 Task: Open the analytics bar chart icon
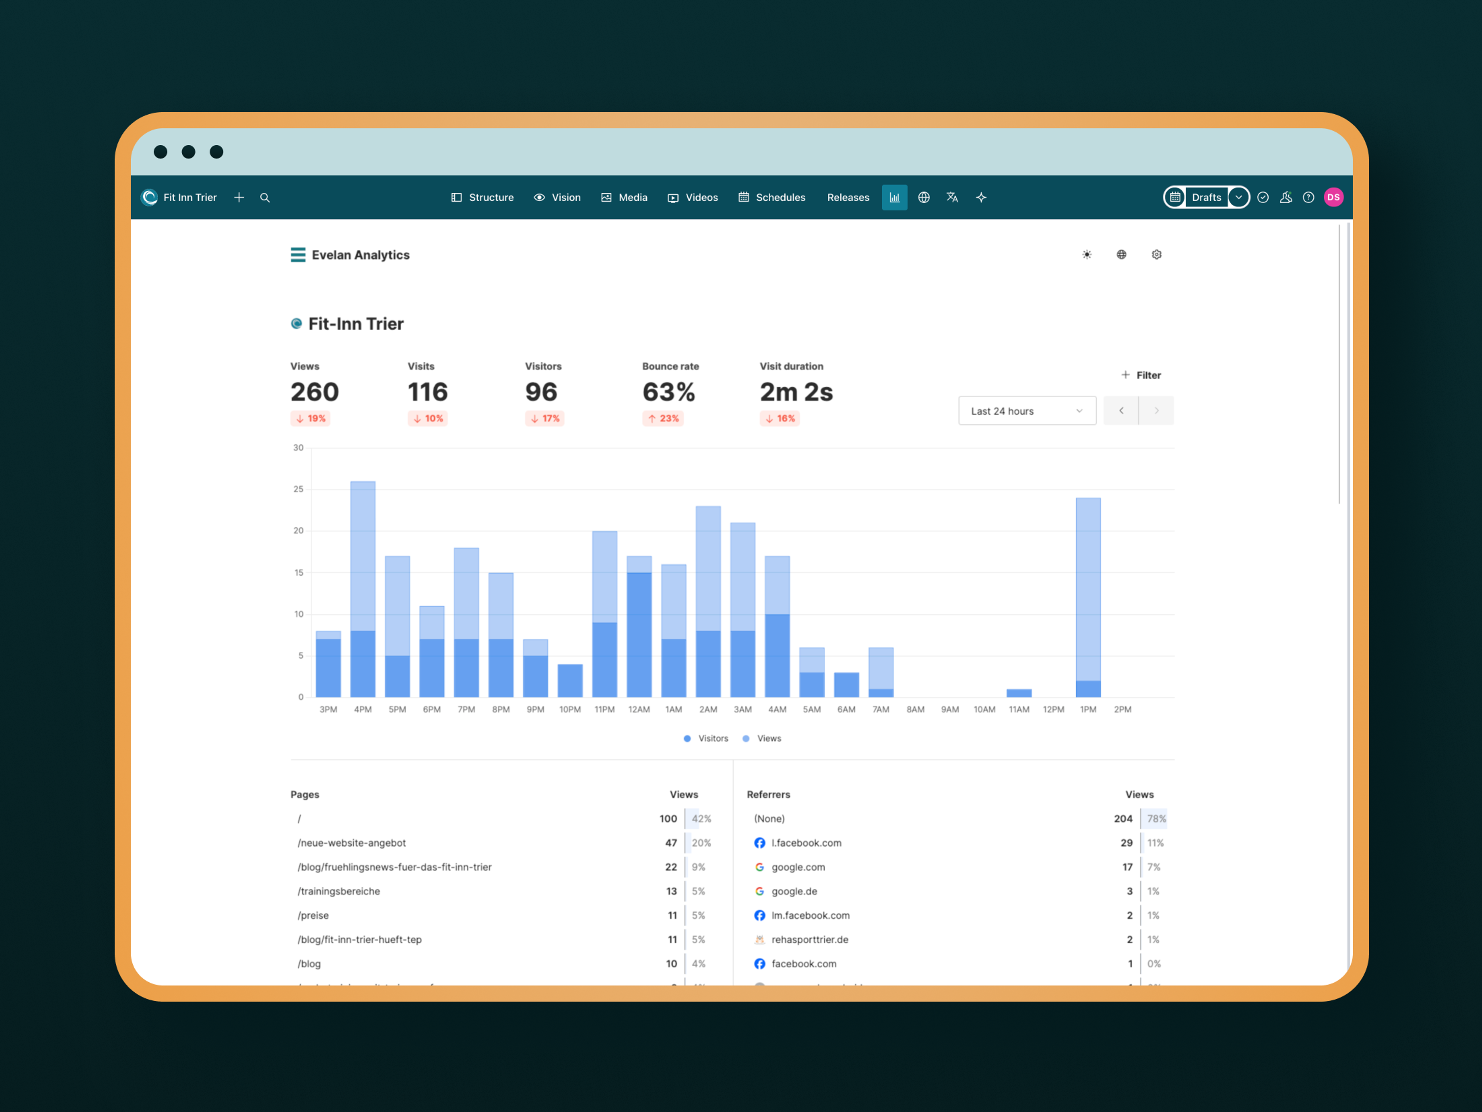tap(895, 197)
